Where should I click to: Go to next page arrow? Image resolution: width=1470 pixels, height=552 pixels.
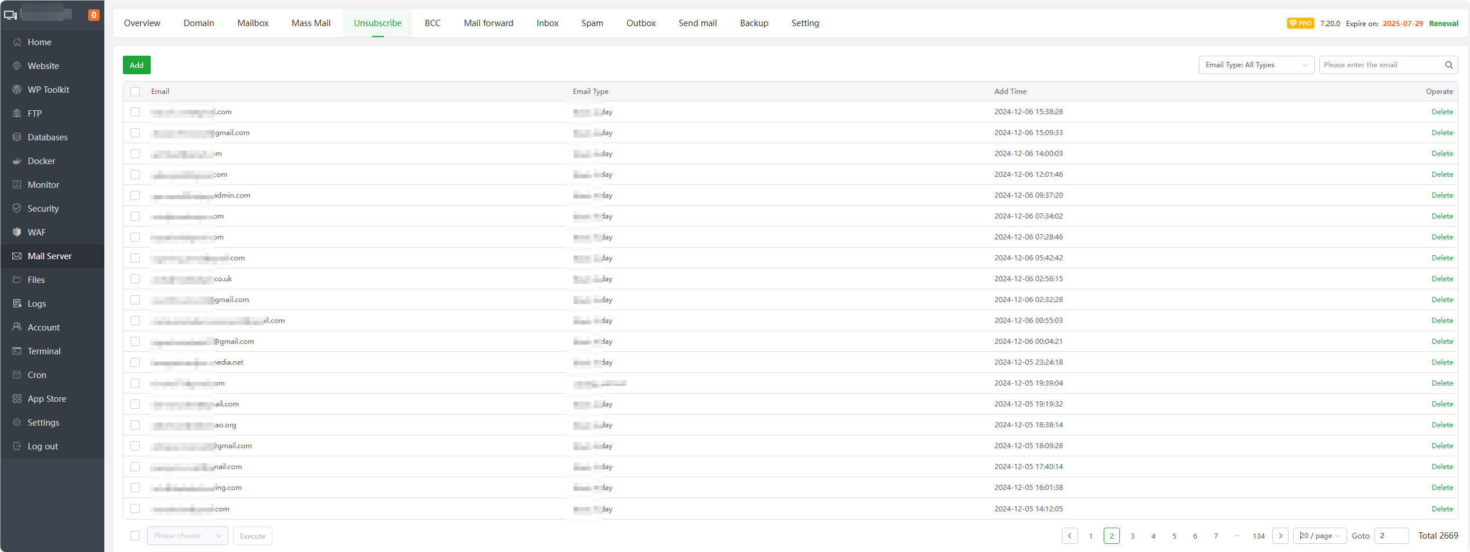tap(1280, 536)
